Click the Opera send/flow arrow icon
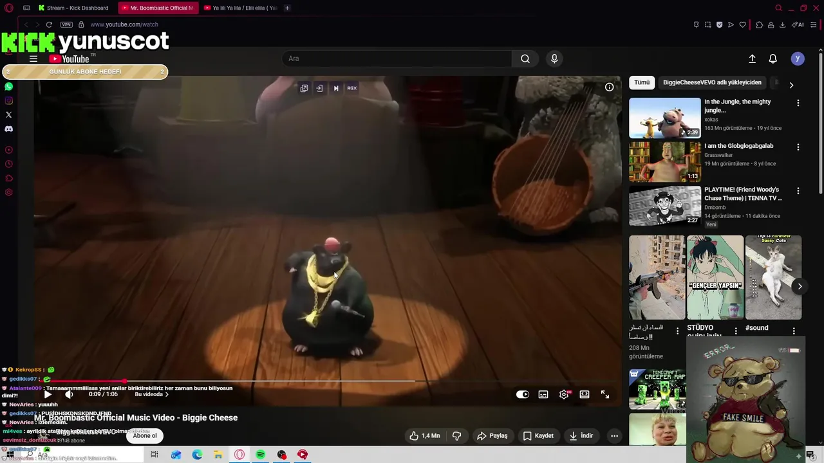This screenshot has height=463, width=824. [x=731, y=24]
